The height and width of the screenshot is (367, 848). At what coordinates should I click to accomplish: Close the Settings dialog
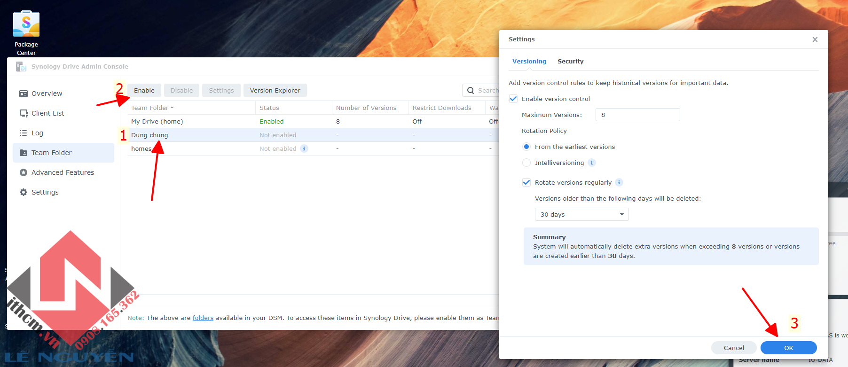(x=815, y=39)
